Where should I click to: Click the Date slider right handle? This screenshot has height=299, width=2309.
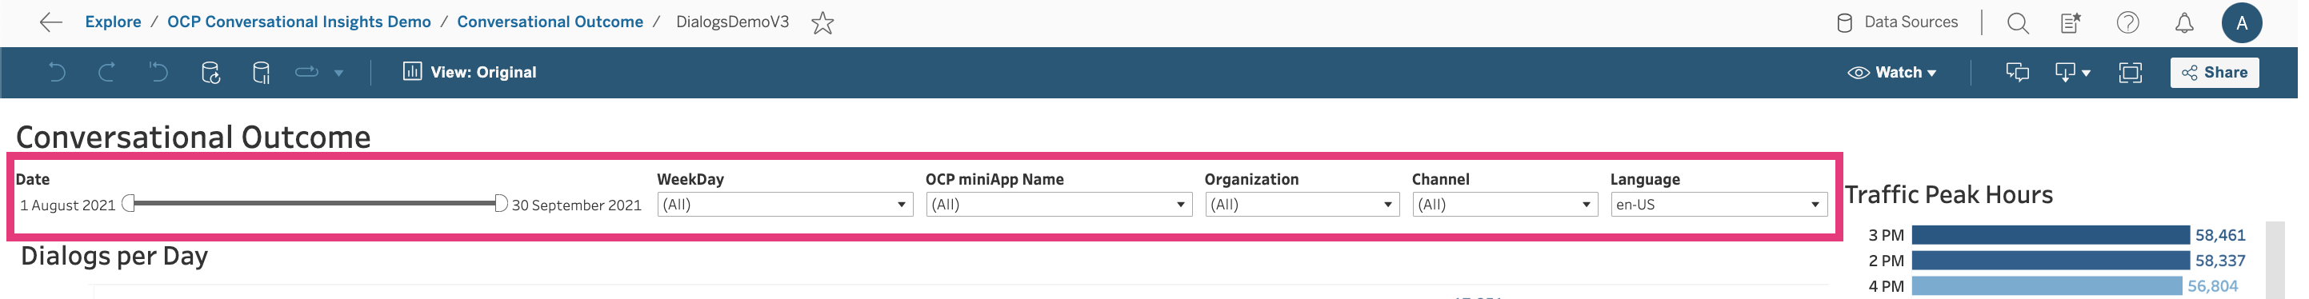(501, 203)
